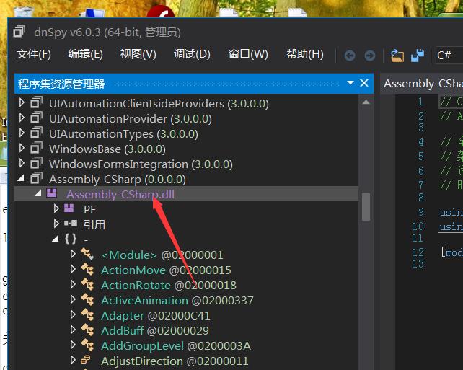Click the assembly tree scrollbar thumb

pos(366,207)
